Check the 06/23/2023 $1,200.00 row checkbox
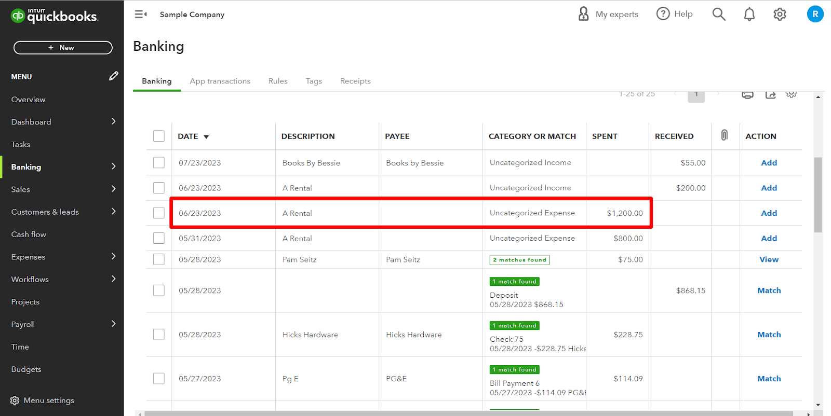 pyautogui.click(x=159, y=213)
